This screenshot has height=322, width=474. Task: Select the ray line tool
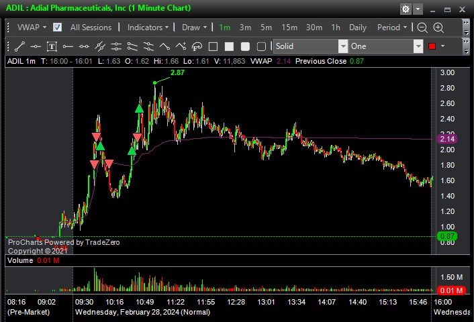pos(68,46)
